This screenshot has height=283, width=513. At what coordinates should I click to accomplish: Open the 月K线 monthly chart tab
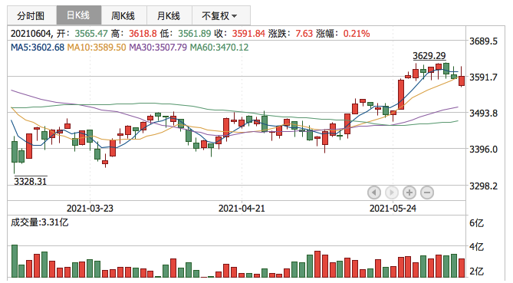[x=169, y=15]
